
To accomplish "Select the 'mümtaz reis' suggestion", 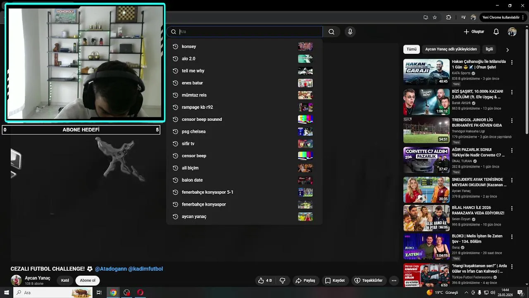I will click(244, 95).
